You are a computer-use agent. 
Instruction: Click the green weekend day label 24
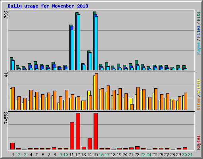(x=149, y=155)
